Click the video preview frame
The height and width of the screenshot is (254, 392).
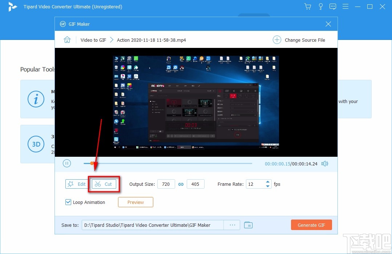click(196, 102)
